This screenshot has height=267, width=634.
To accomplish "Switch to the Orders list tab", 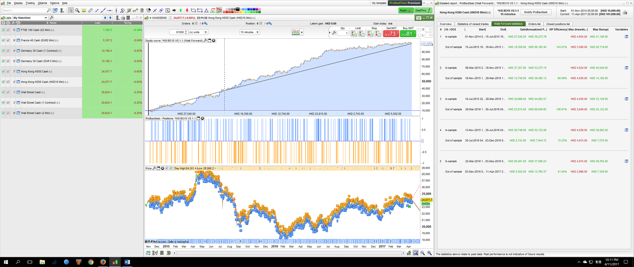I will (x=534, y=24).
